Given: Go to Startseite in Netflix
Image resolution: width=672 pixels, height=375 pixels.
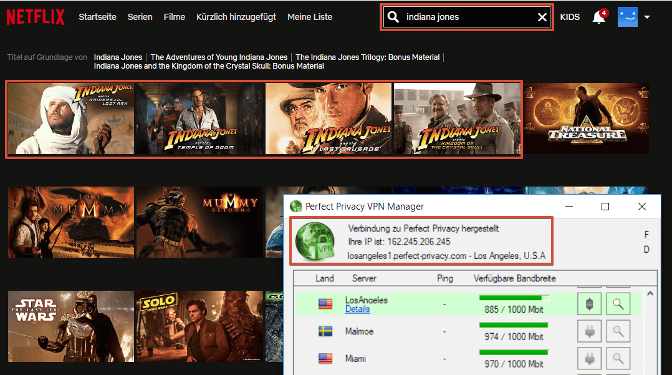Looking at the screenshot, I should coord(97,17).
